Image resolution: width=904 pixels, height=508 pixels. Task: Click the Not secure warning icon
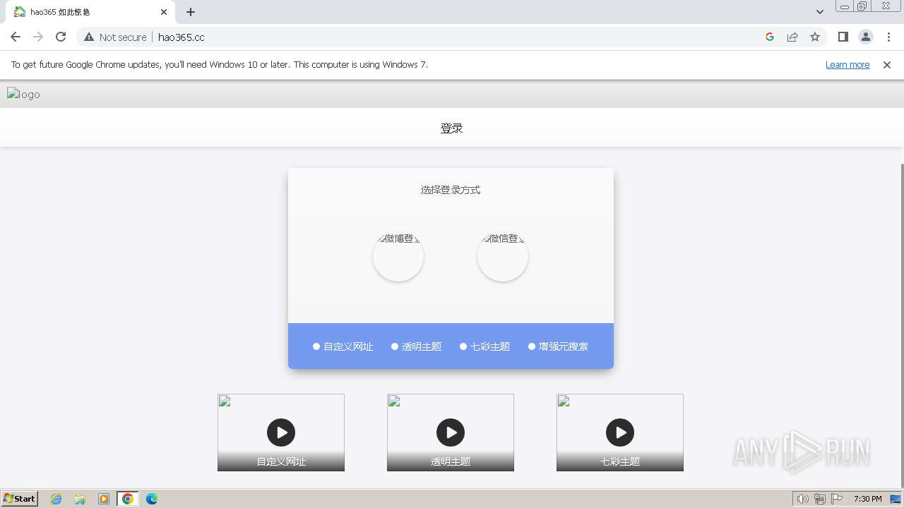89,37
